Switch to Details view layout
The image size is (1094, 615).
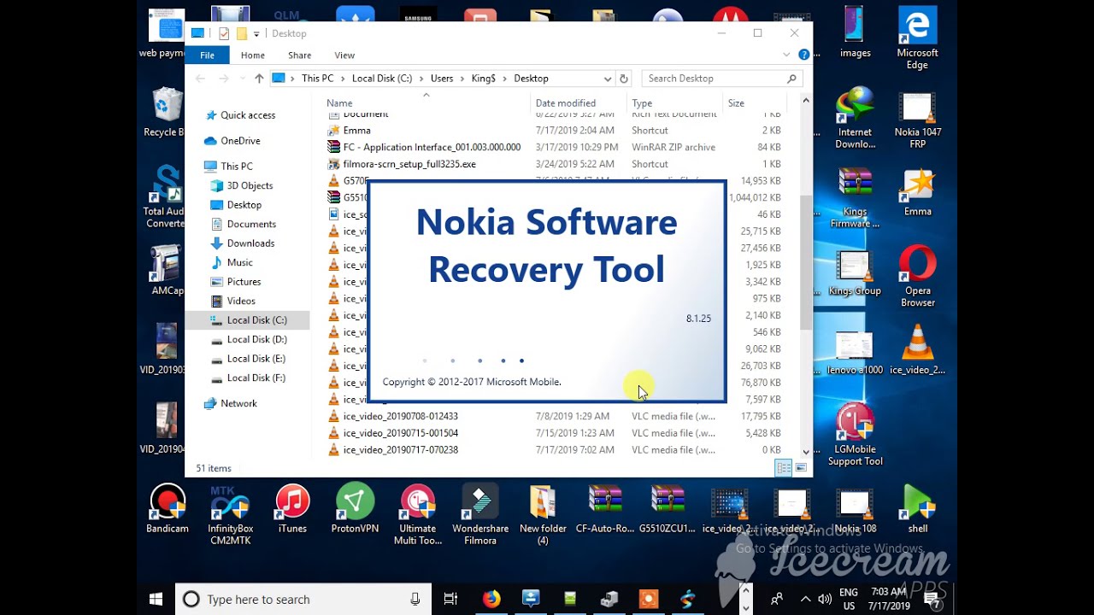(783, 468)
